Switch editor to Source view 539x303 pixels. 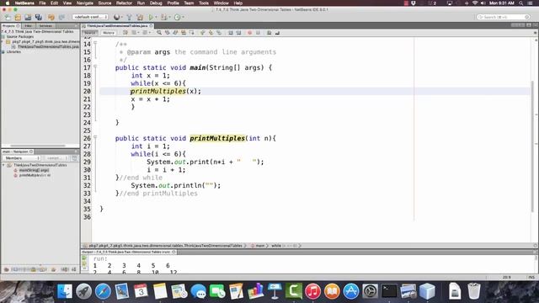pyautogui.click(x=90, y=33)
